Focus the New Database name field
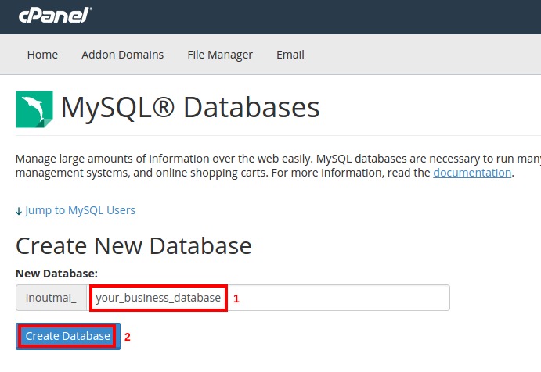 coord(269,298)
